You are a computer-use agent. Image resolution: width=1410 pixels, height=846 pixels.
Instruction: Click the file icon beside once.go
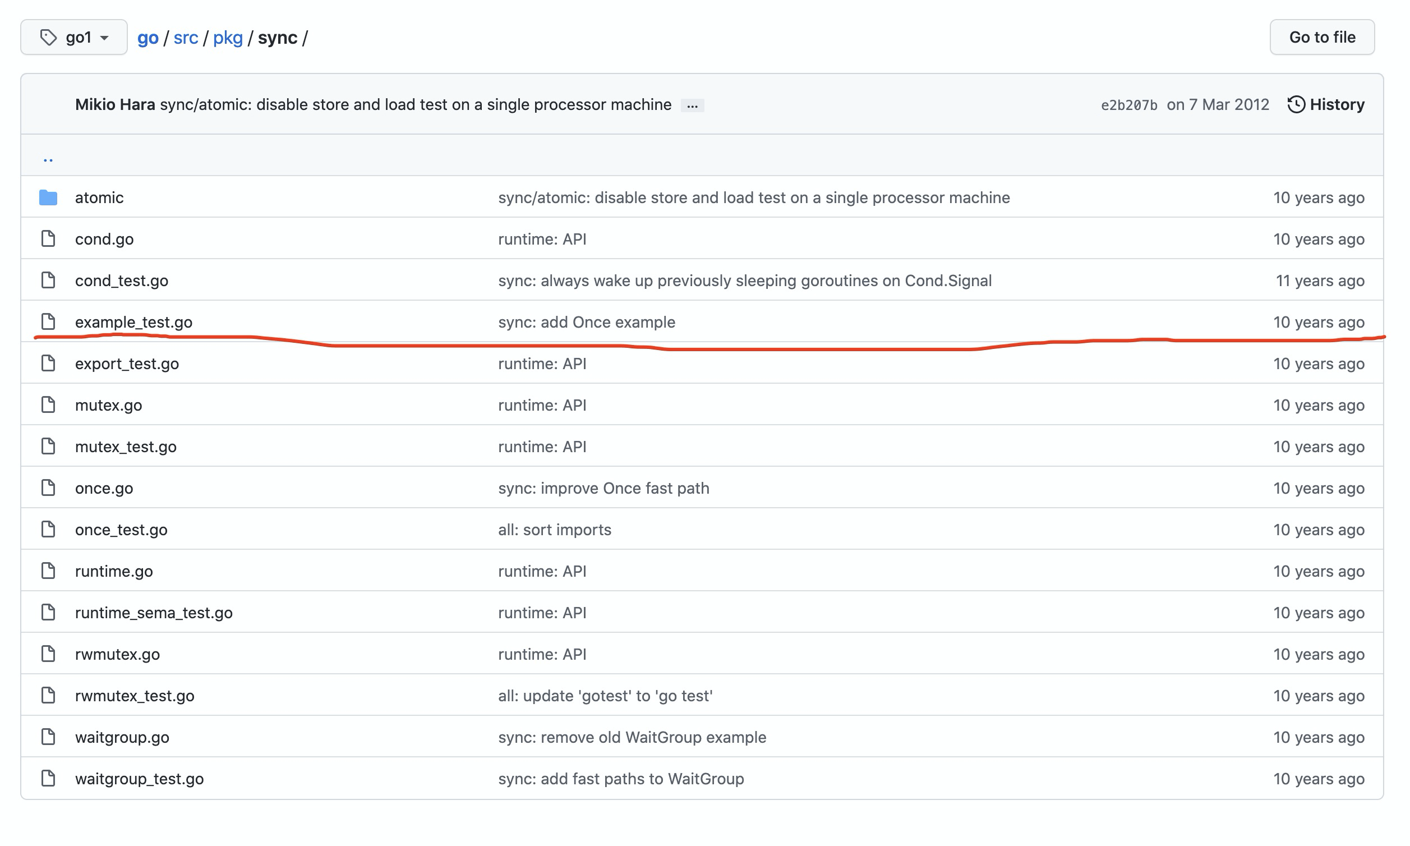48,488
